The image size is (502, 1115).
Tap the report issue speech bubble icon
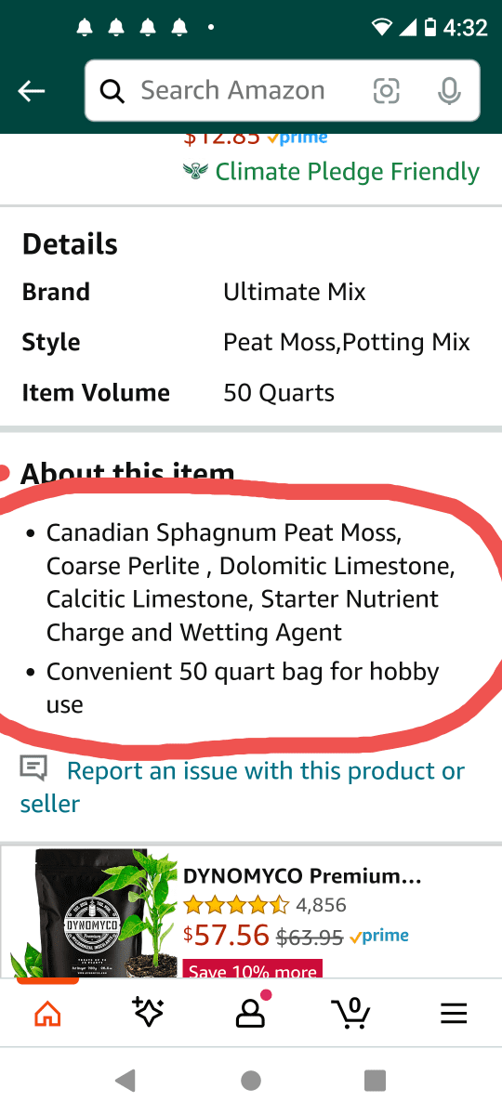pyautogui.click(x=33, y=768)
